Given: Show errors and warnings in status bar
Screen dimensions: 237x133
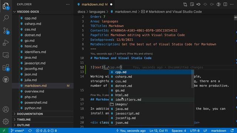Looking at the screenshot, I should coord(46,130).
